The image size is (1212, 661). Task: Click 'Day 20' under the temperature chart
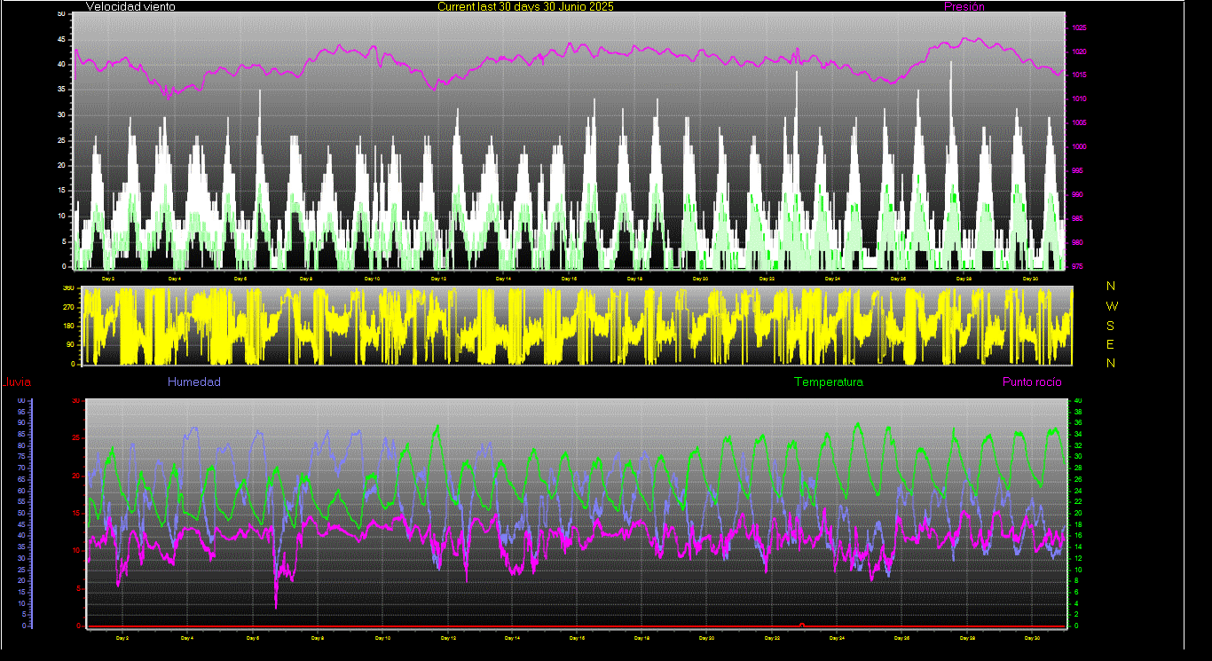[x=707, y=638]
